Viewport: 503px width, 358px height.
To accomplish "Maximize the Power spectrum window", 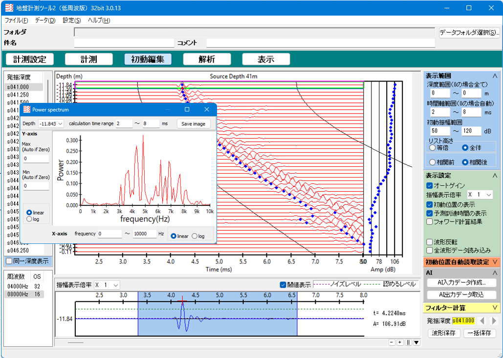I will click(187, 110).
